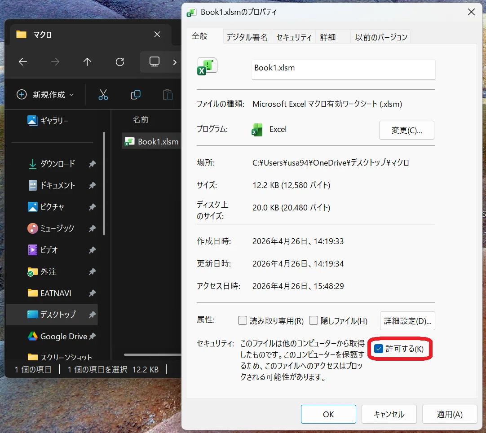Click the マクロ folder tab

[x=90, y=35]
